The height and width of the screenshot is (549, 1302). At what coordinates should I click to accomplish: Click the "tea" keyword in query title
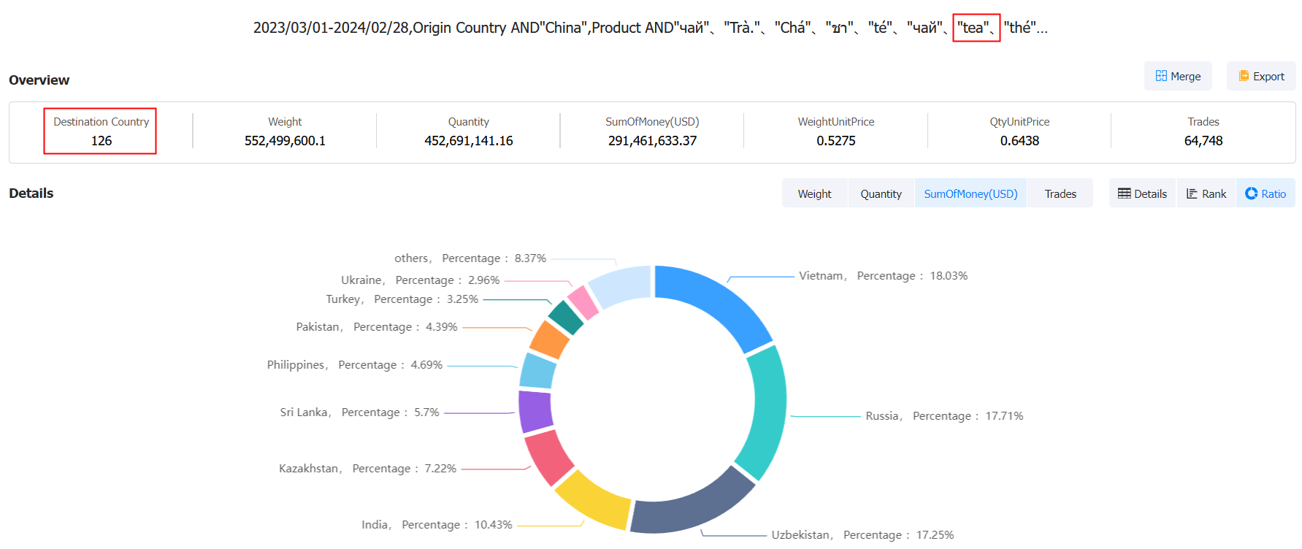coord(976,28)
